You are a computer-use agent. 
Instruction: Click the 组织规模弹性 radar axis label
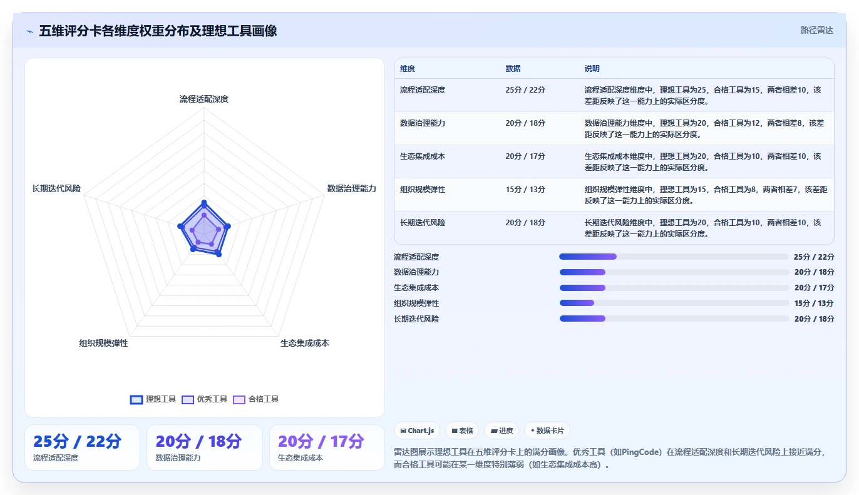[103, 344]
